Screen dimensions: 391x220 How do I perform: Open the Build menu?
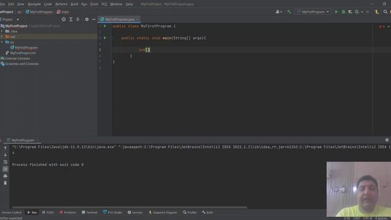(75, 4)
